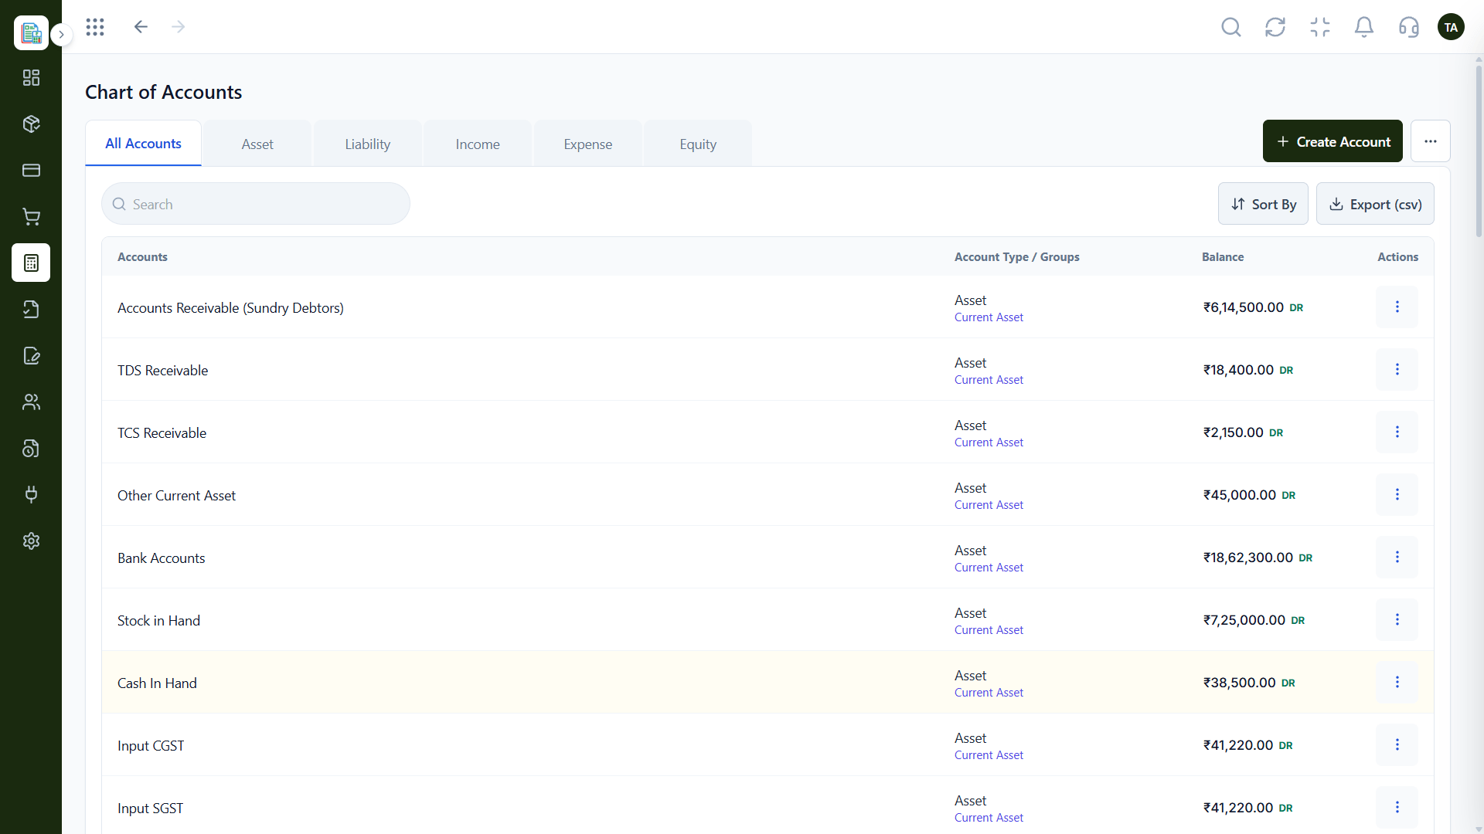Open the items box icon in sidebar
Viewport: 1484px width, 834px height.
point(31,124)
